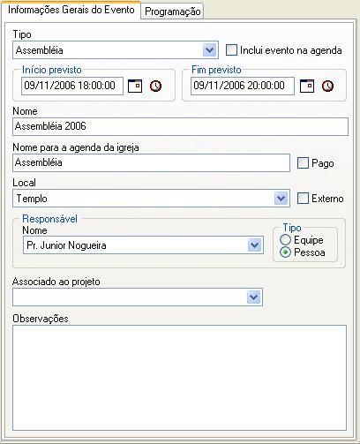
Task: Open the Associado ao projeto dropdown
Action: [253, 297]
